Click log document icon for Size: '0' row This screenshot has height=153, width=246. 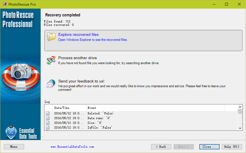pyautogui.click(x=48, y=123)
